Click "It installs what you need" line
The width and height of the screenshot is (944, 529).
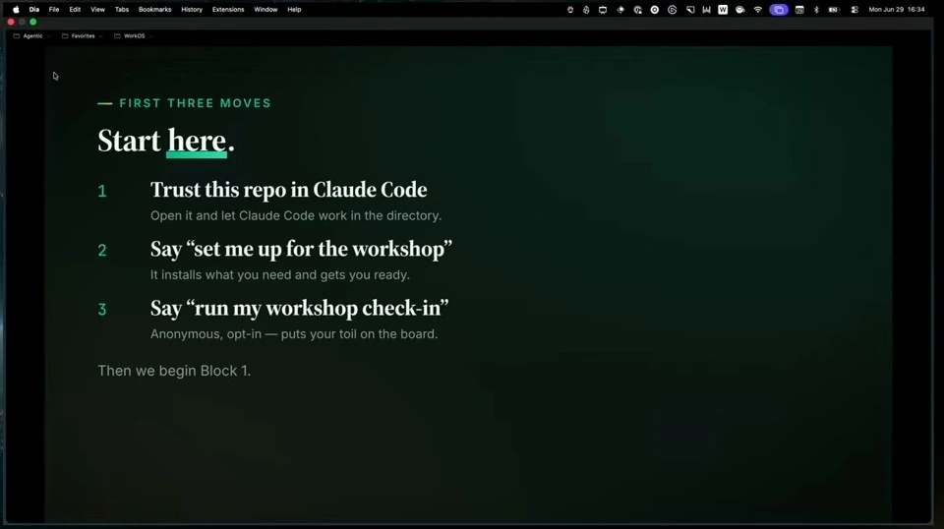(x=280, y=274)
